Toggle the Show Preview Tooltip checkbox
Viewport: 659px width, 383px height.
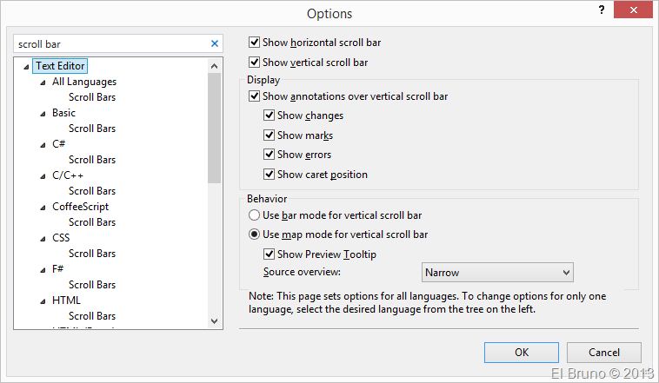tap(270, 254)
